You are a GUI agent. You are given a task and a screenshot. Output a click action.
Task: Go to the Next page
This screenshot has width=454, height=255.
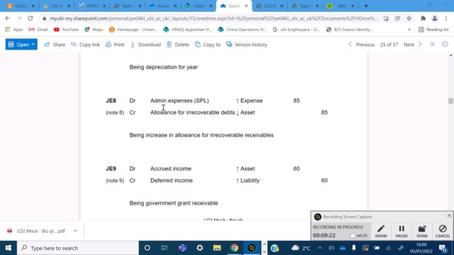409,44
